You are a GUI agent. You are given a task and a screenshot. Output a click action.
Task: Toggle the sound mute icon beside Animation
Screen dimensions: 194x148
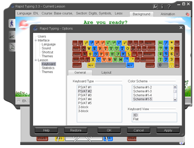188,14
